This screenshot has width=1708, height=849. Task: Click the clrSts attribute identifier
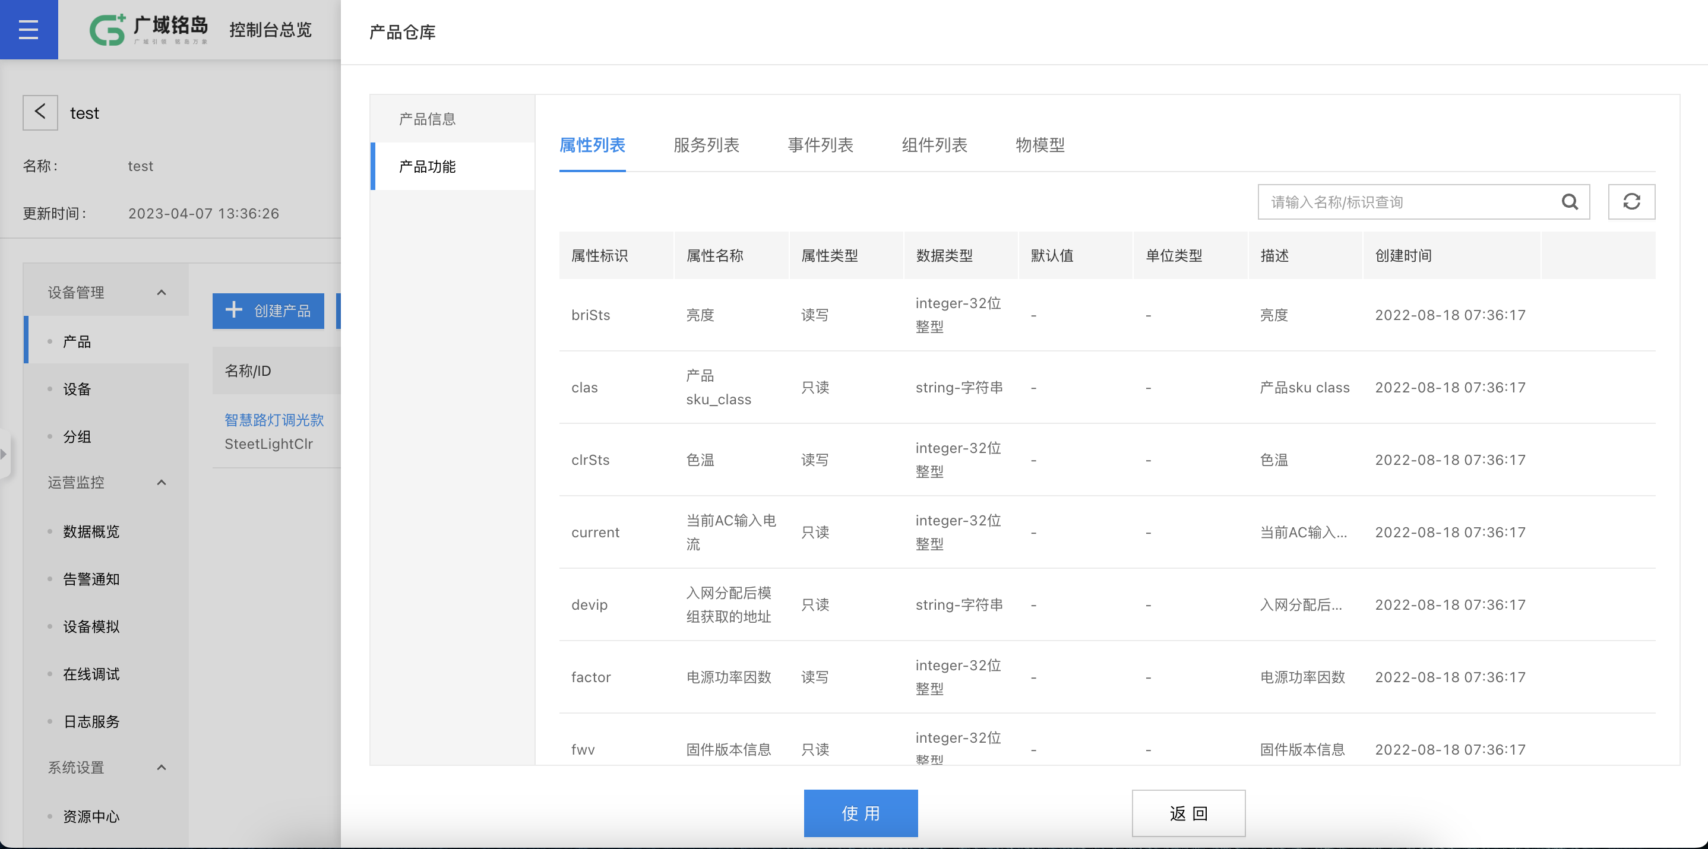tap(590, 460)
